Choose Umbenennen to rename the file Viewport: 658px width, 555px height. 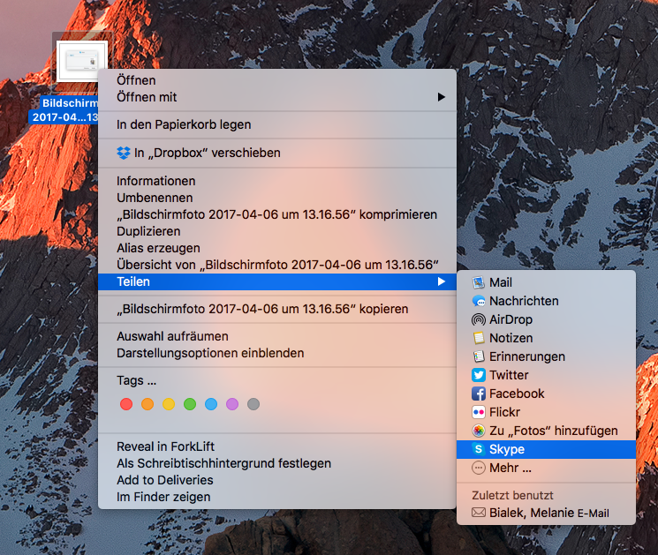pyautogui.click(x=155, y=198)
